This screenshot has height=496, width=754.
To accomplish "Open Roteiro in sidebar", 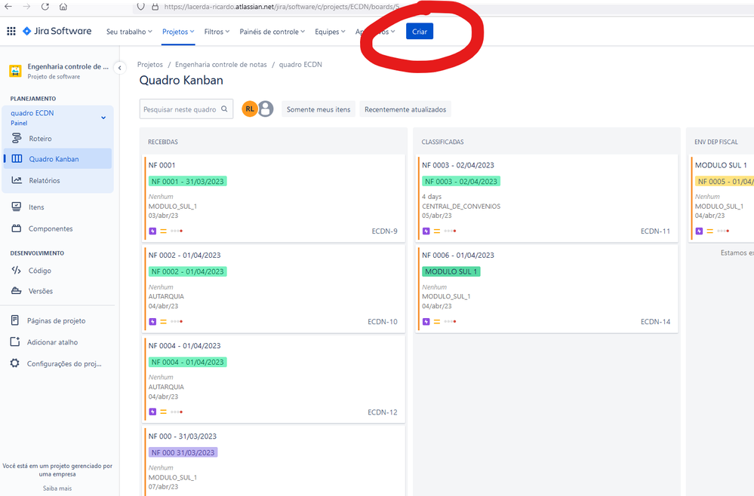I will 57,138.
